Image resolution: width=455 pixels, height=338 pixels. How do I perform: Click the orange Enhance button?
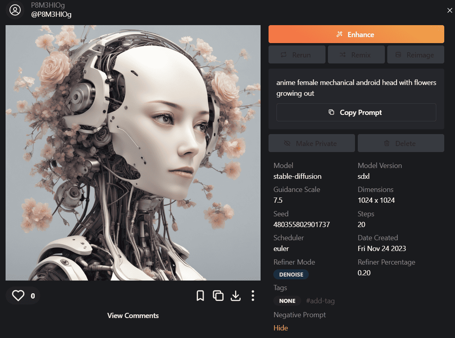point(356,34)
